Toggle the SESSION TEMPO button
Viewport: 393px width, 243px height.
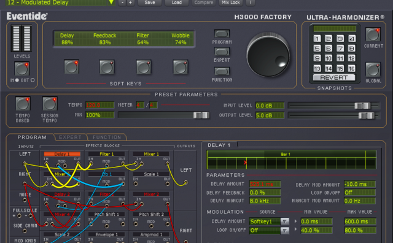point(50,104)
